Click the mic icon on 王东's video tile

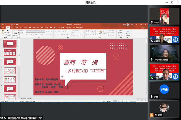152,78
